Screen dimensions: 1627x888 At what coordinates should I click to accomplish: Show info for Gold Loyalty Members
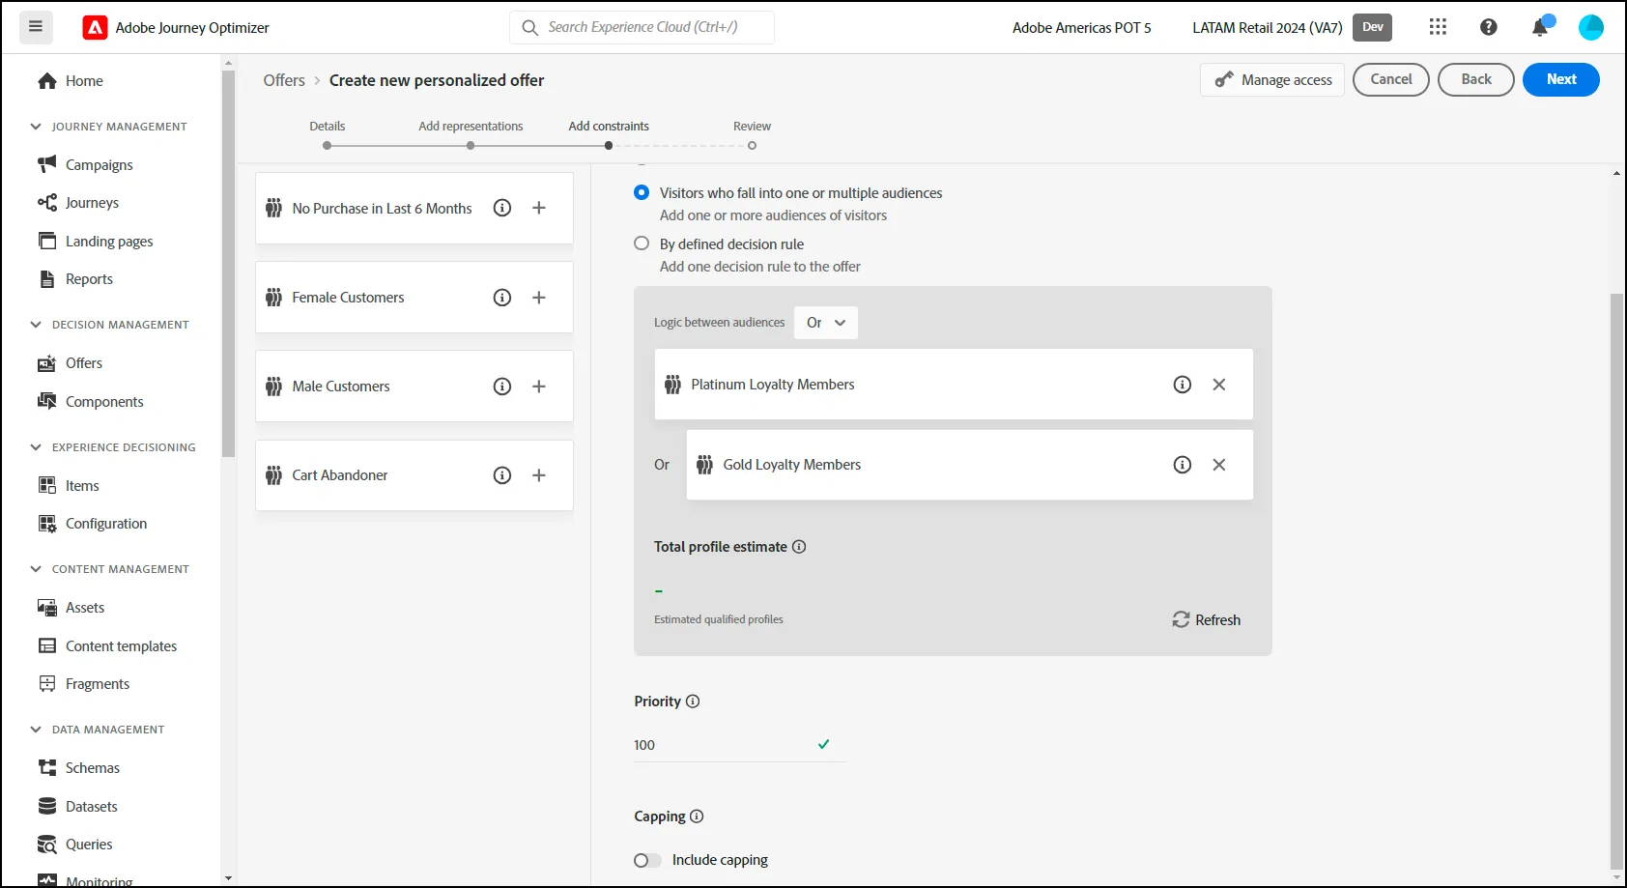pyautogui.click(x=1183, y=465)
